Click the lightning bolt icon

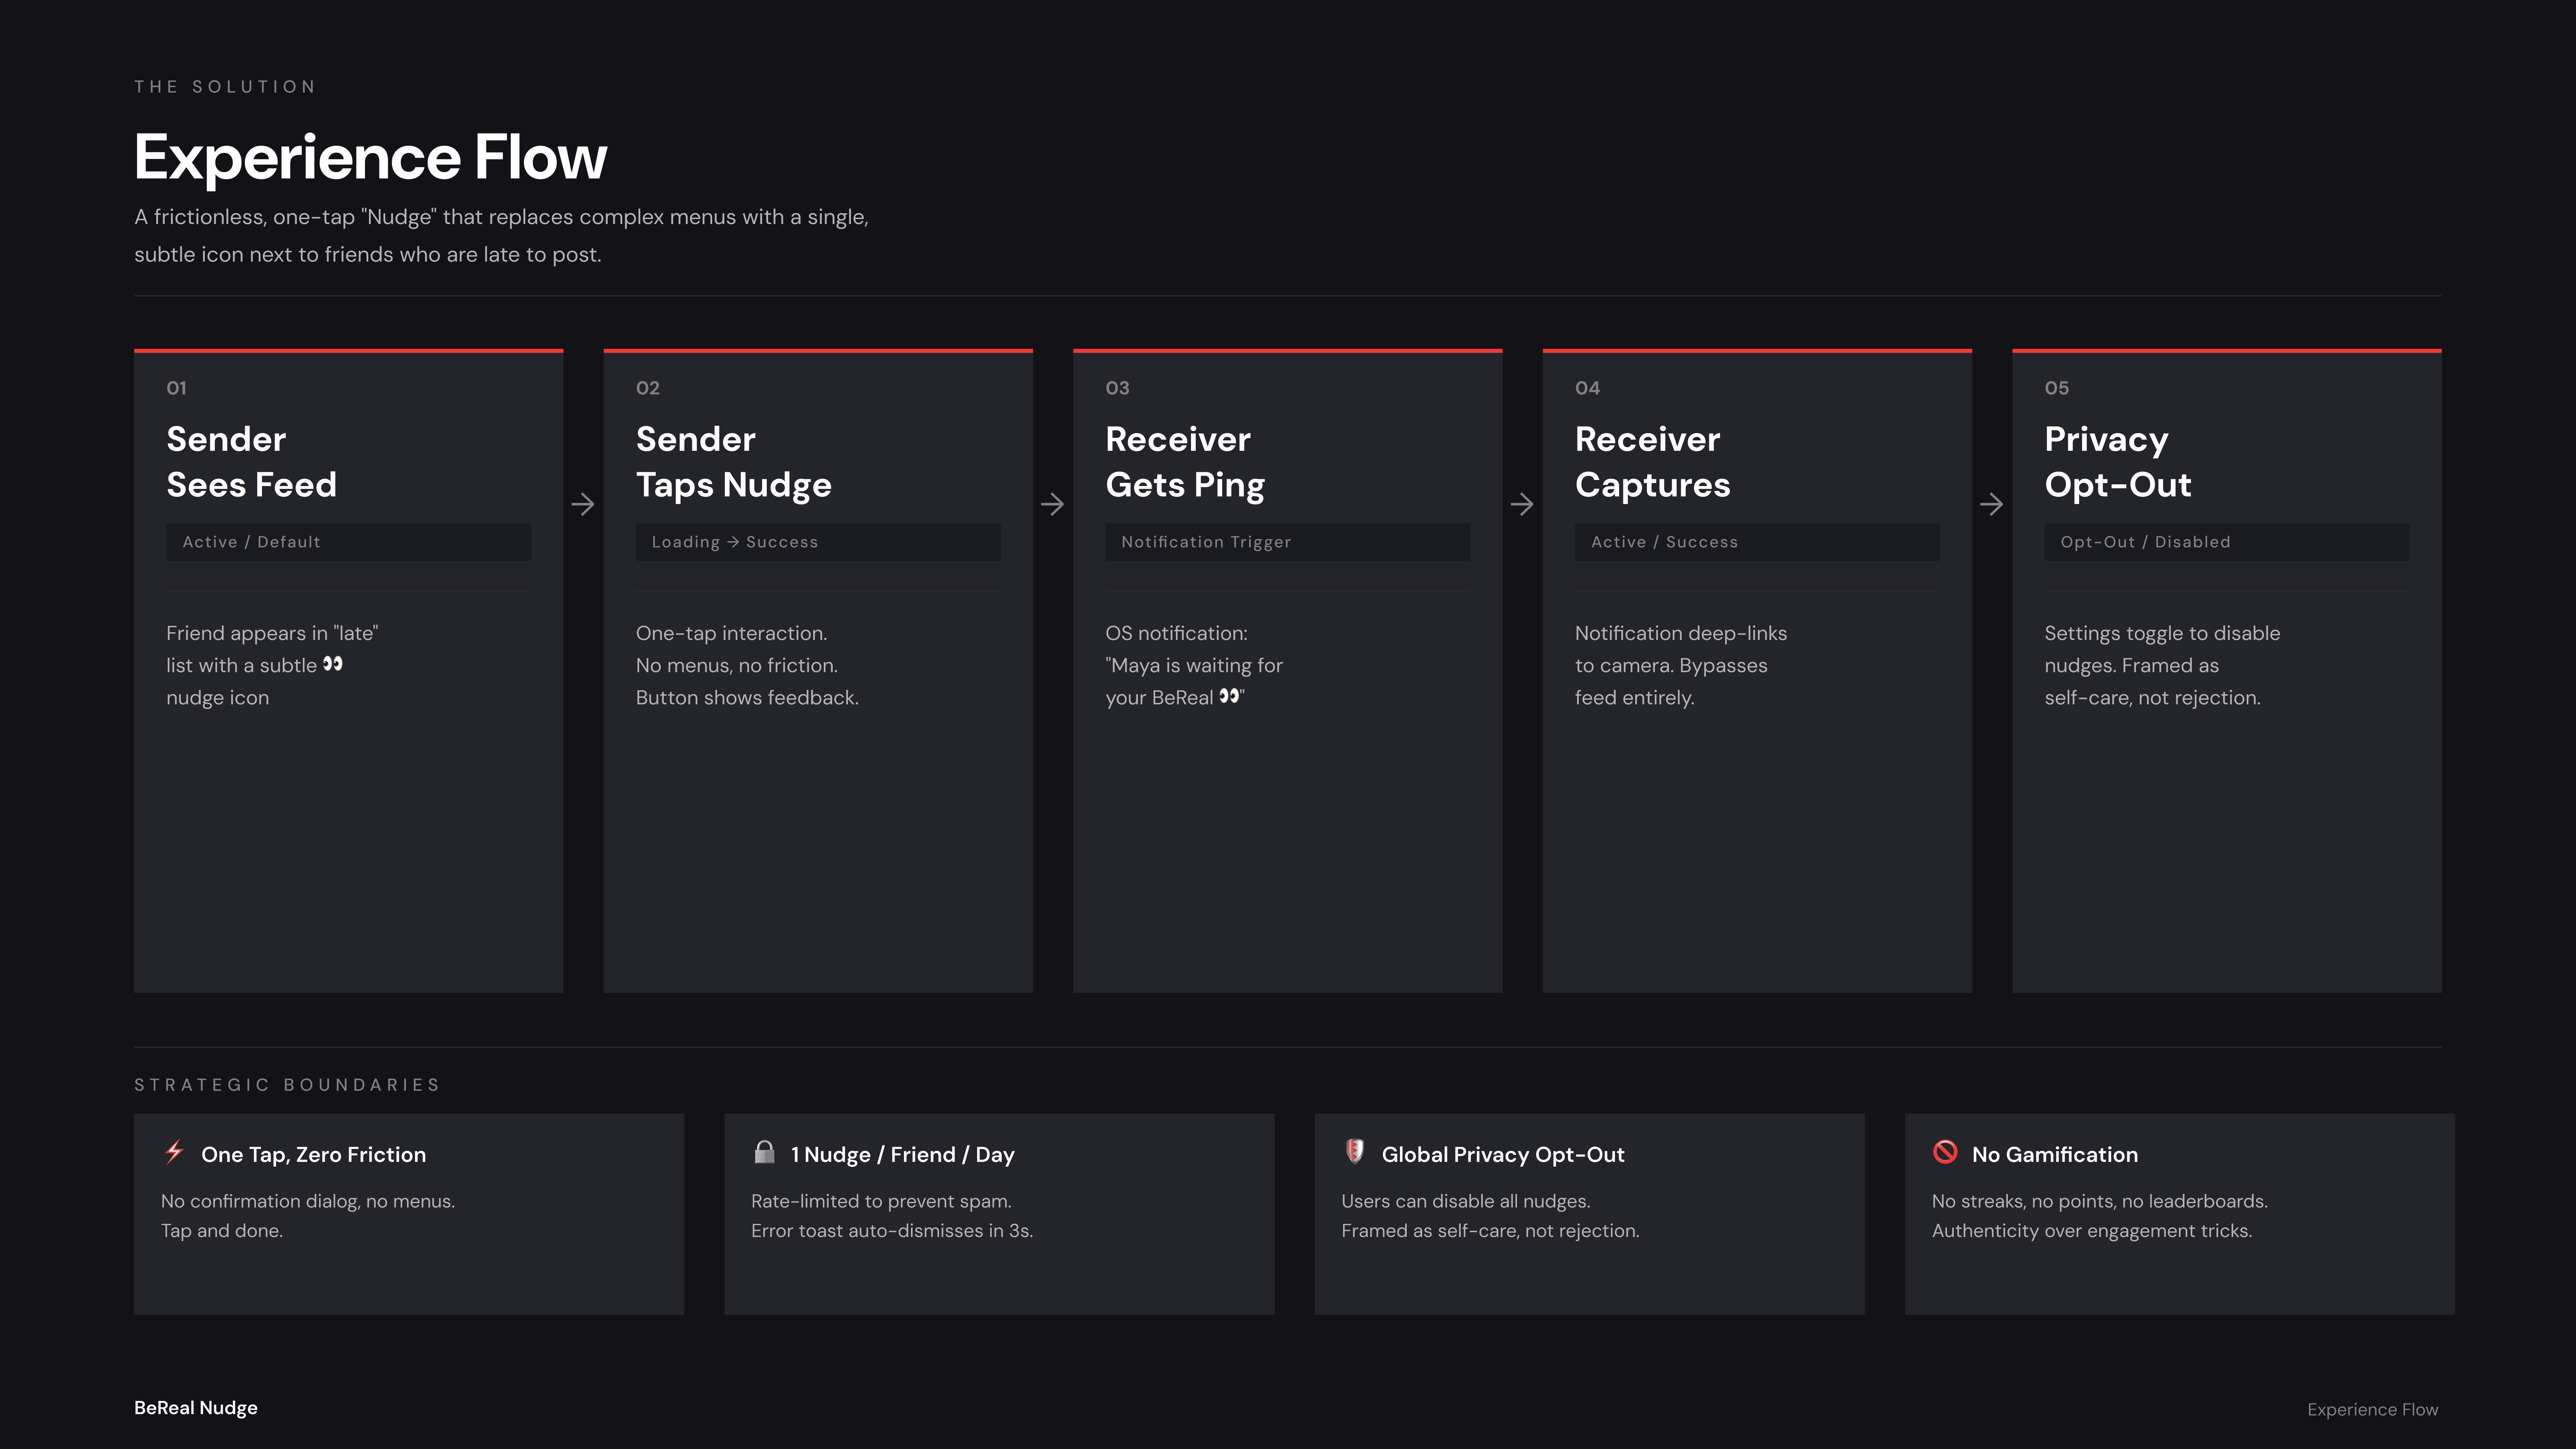point(174,1152)
